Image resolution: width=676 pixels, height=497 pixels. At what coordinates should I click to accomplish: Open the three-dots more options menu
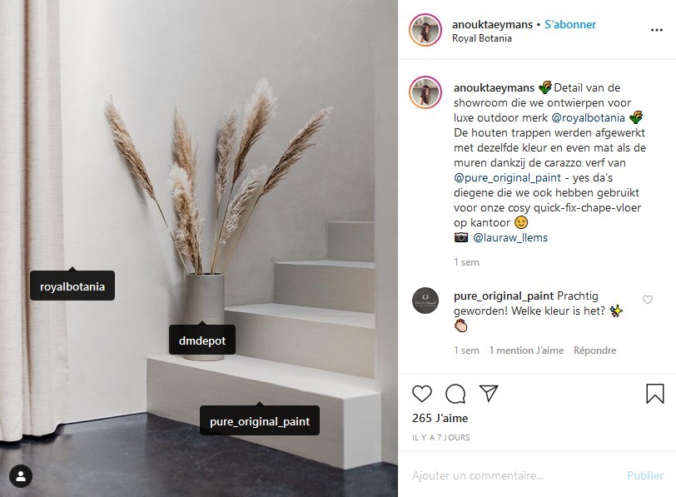click(657, 30)
